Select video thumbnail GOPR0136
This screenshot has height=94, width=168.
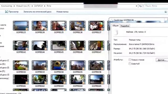pos(77,26)
